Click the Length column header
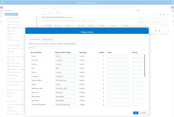 (x=101, y=52)
